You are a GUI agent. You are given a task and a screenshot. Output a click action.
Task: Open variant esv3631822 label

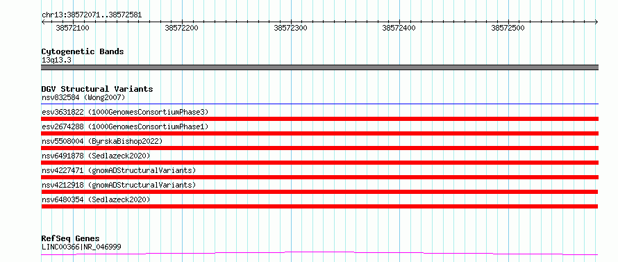click(x=125, y=112)
